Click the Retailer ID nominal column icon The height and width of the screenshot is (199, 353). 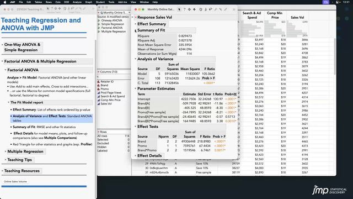pyautogui.click(x=99, y=82)
